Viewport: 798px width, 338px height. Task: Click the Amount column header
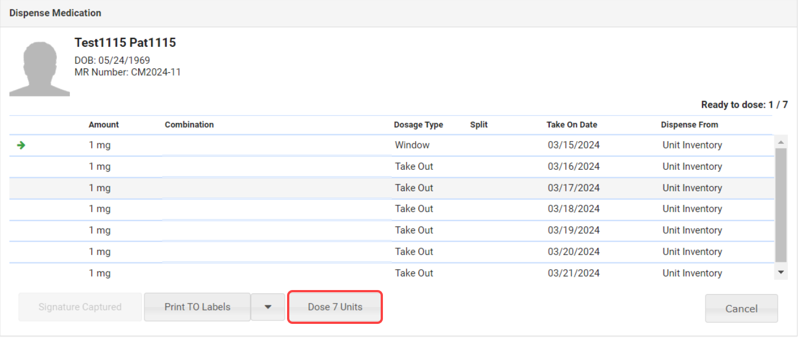(x=104, y=125)
